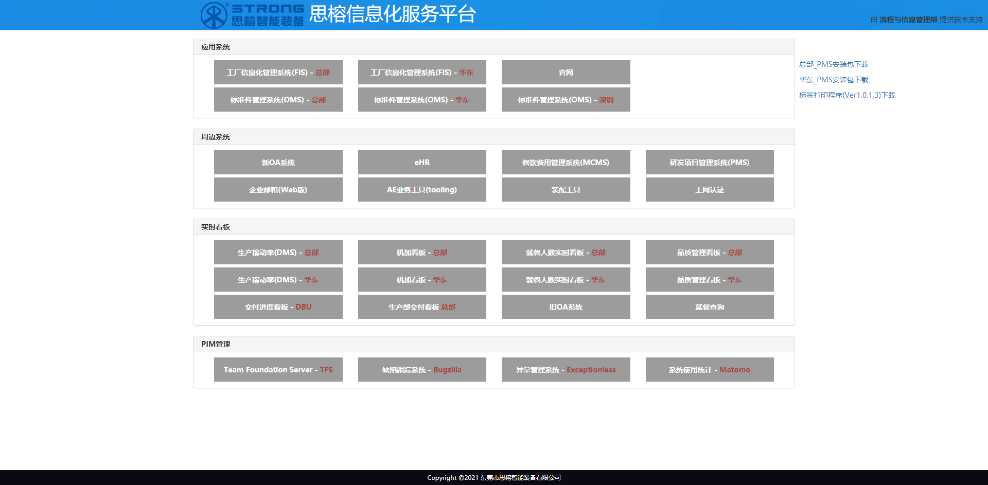Open 标准件管理系统(OMS) - 总部
Screen dimensions: 988x485
tap(278, 100)
